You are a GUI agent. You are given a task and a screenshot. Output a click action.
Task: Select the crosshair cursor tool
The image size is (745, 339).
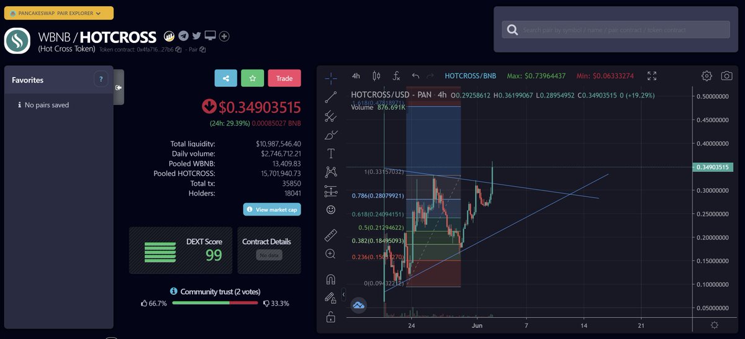(x=331, y=78)
